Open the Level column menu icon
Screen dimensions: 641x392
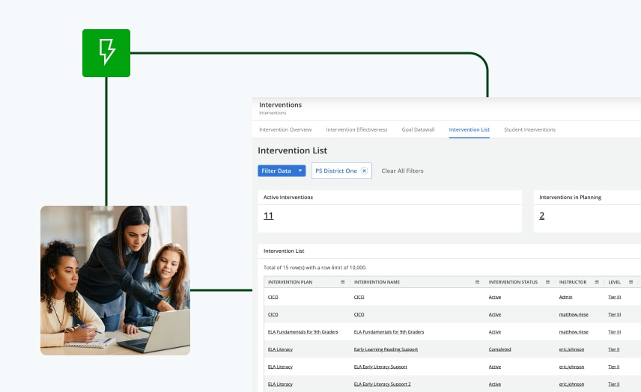pyautogui.click(x=631, y=282)
